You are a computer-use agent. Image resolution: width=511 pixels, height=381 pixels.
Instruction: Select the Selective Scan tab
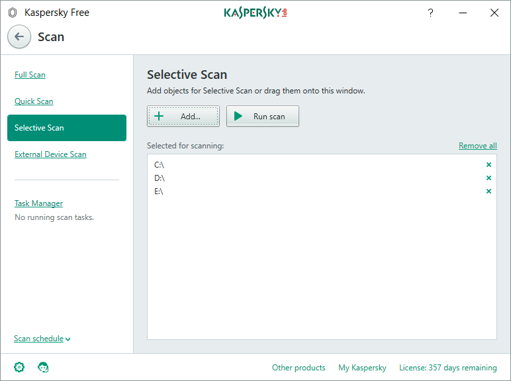point(67,128)
